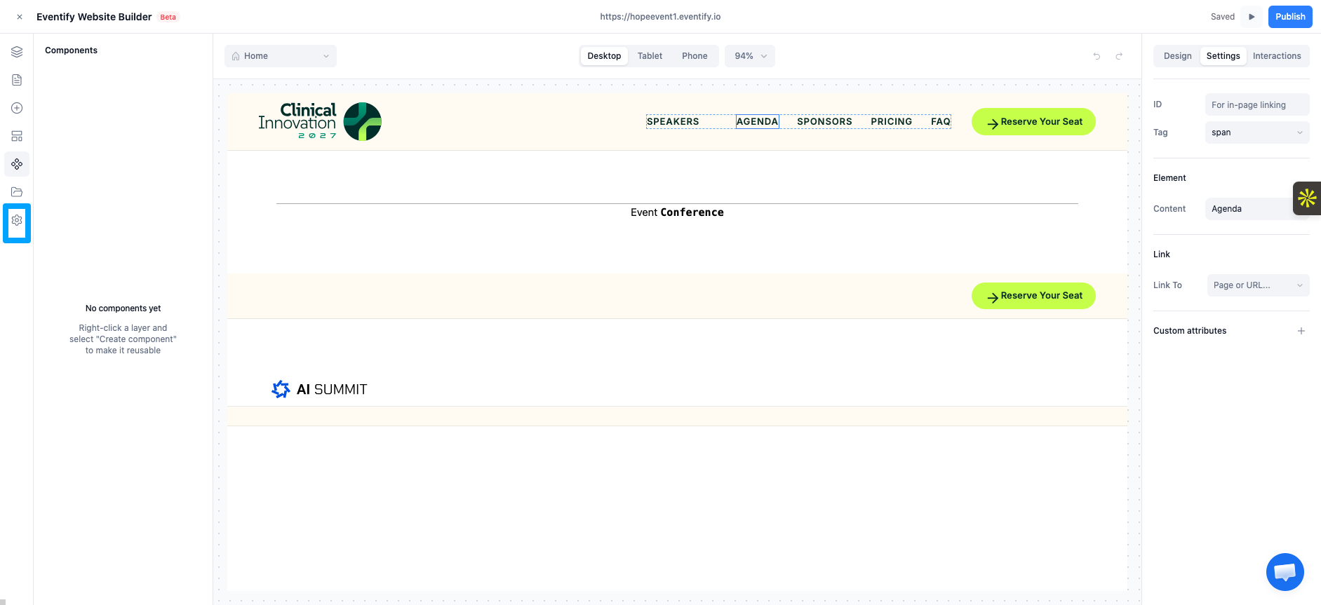Open the 94% zoom dropdown

[750, 56]
